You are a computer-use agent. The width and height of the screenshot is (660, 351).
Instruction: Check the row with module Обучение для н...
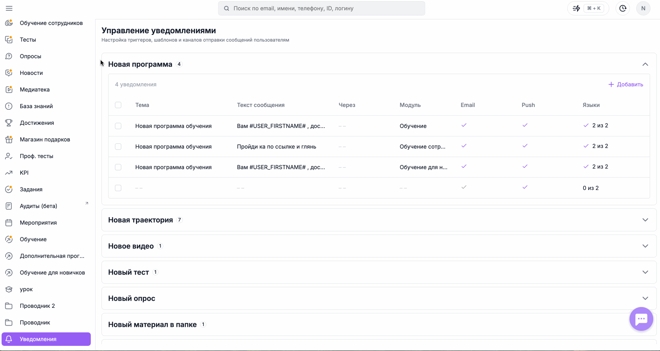pos(118,167)
